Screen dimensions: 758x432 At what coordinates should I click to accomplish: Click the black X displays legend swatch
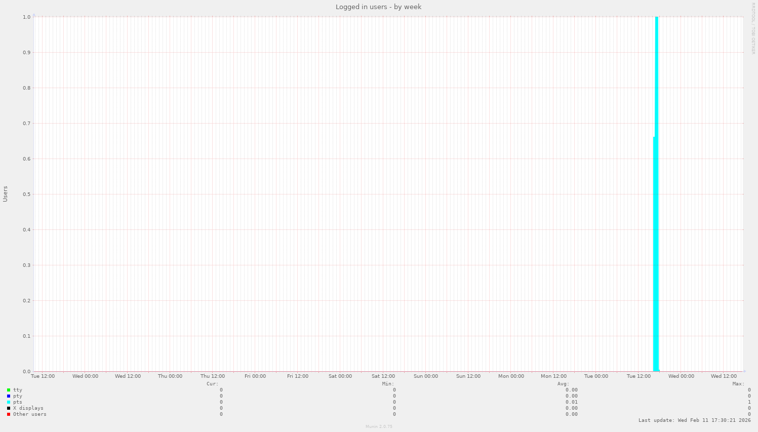[9, 408]
